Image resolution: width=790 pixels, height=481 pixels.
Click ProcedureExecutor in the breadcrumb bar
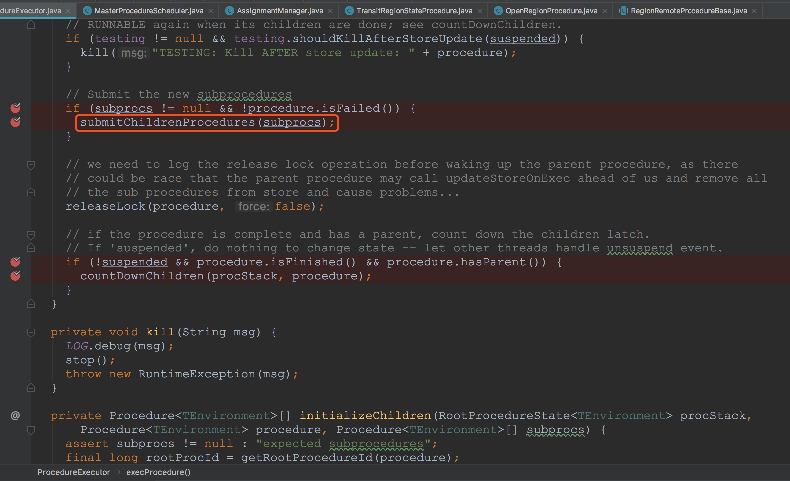[x=73, y=472]
